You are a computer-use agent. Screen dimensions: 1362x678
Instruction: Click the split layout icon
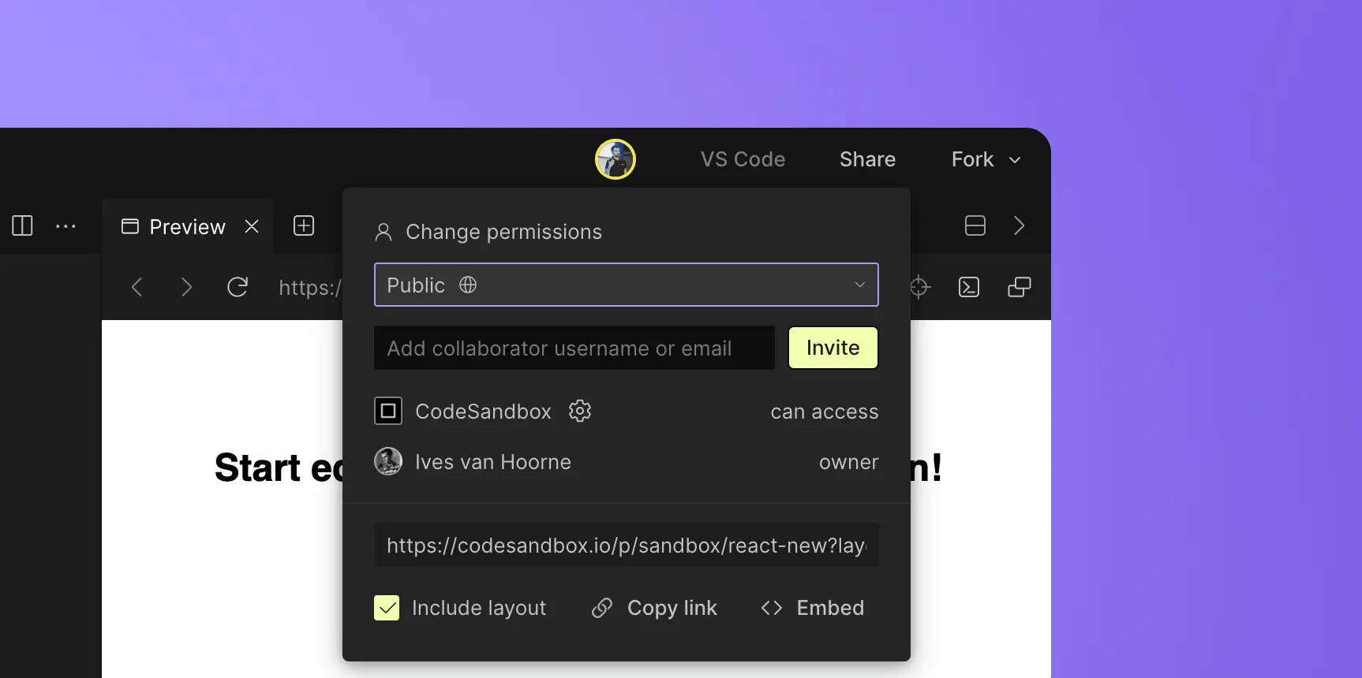click(x=975, y=225)
